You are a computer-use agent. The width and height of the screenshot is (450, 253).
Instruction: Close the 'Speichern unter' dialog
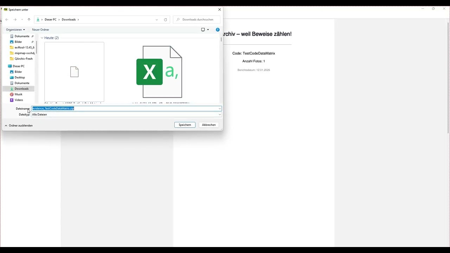220,9
